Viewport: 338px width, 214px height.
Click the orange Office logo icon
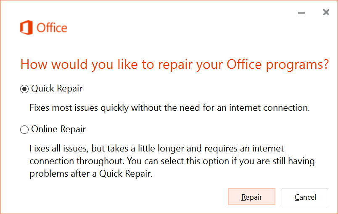(26, 28)
